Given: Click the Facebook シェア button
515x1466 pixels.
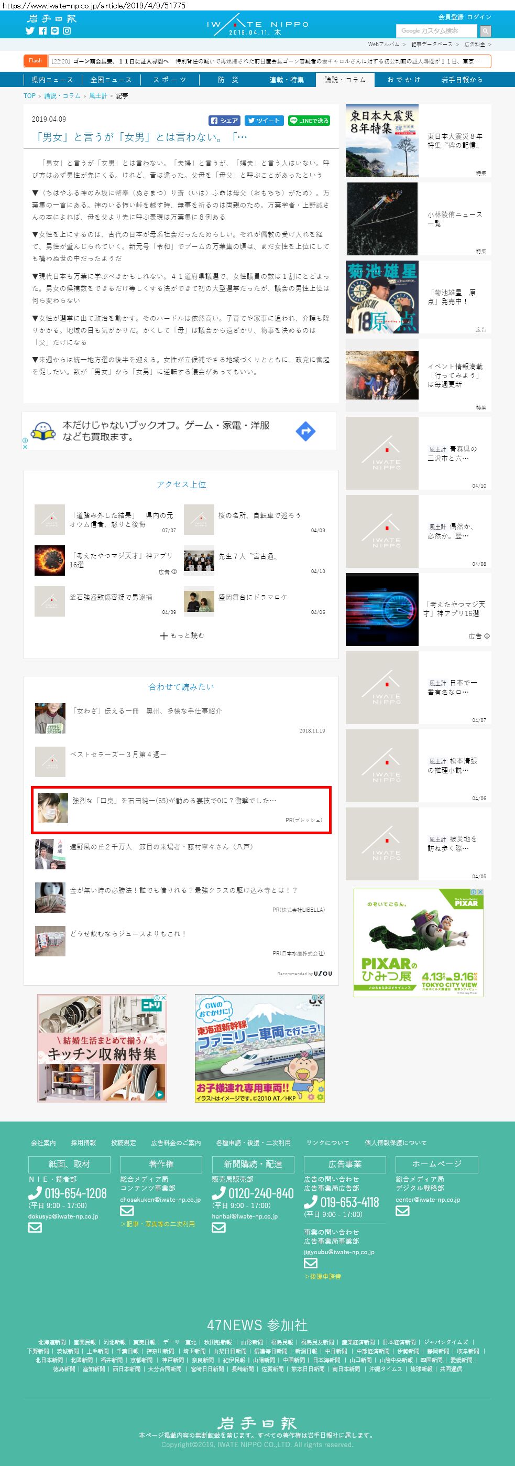Looking at the screenshot, I should click(x=225, y=121).
